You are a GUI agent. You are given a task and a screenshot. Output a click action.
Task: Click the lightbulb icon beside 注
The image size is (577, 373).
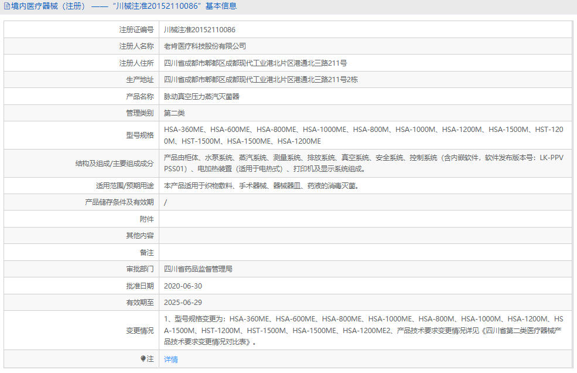click(x=143, y=358)
